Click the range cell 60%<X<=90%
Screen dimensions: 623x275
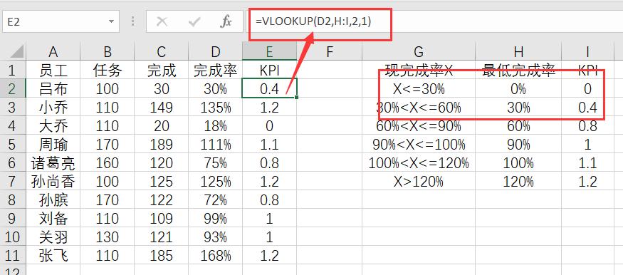pyautogui.click(x=419, y=125)
